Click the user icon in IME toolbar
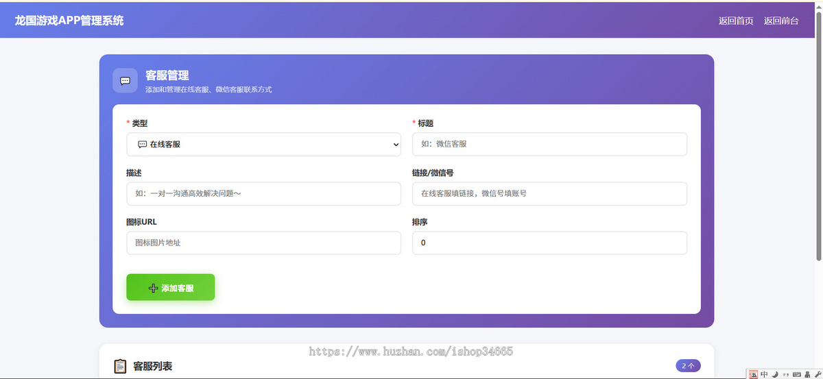The height and width of the screenshot is (379, 823). pyautogui.click(x=807, y=374)
